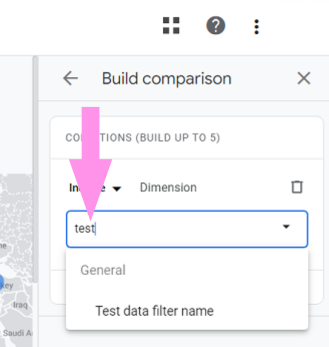Click the Dimension label
Screen dimensions: 329x347
point(168,187)
